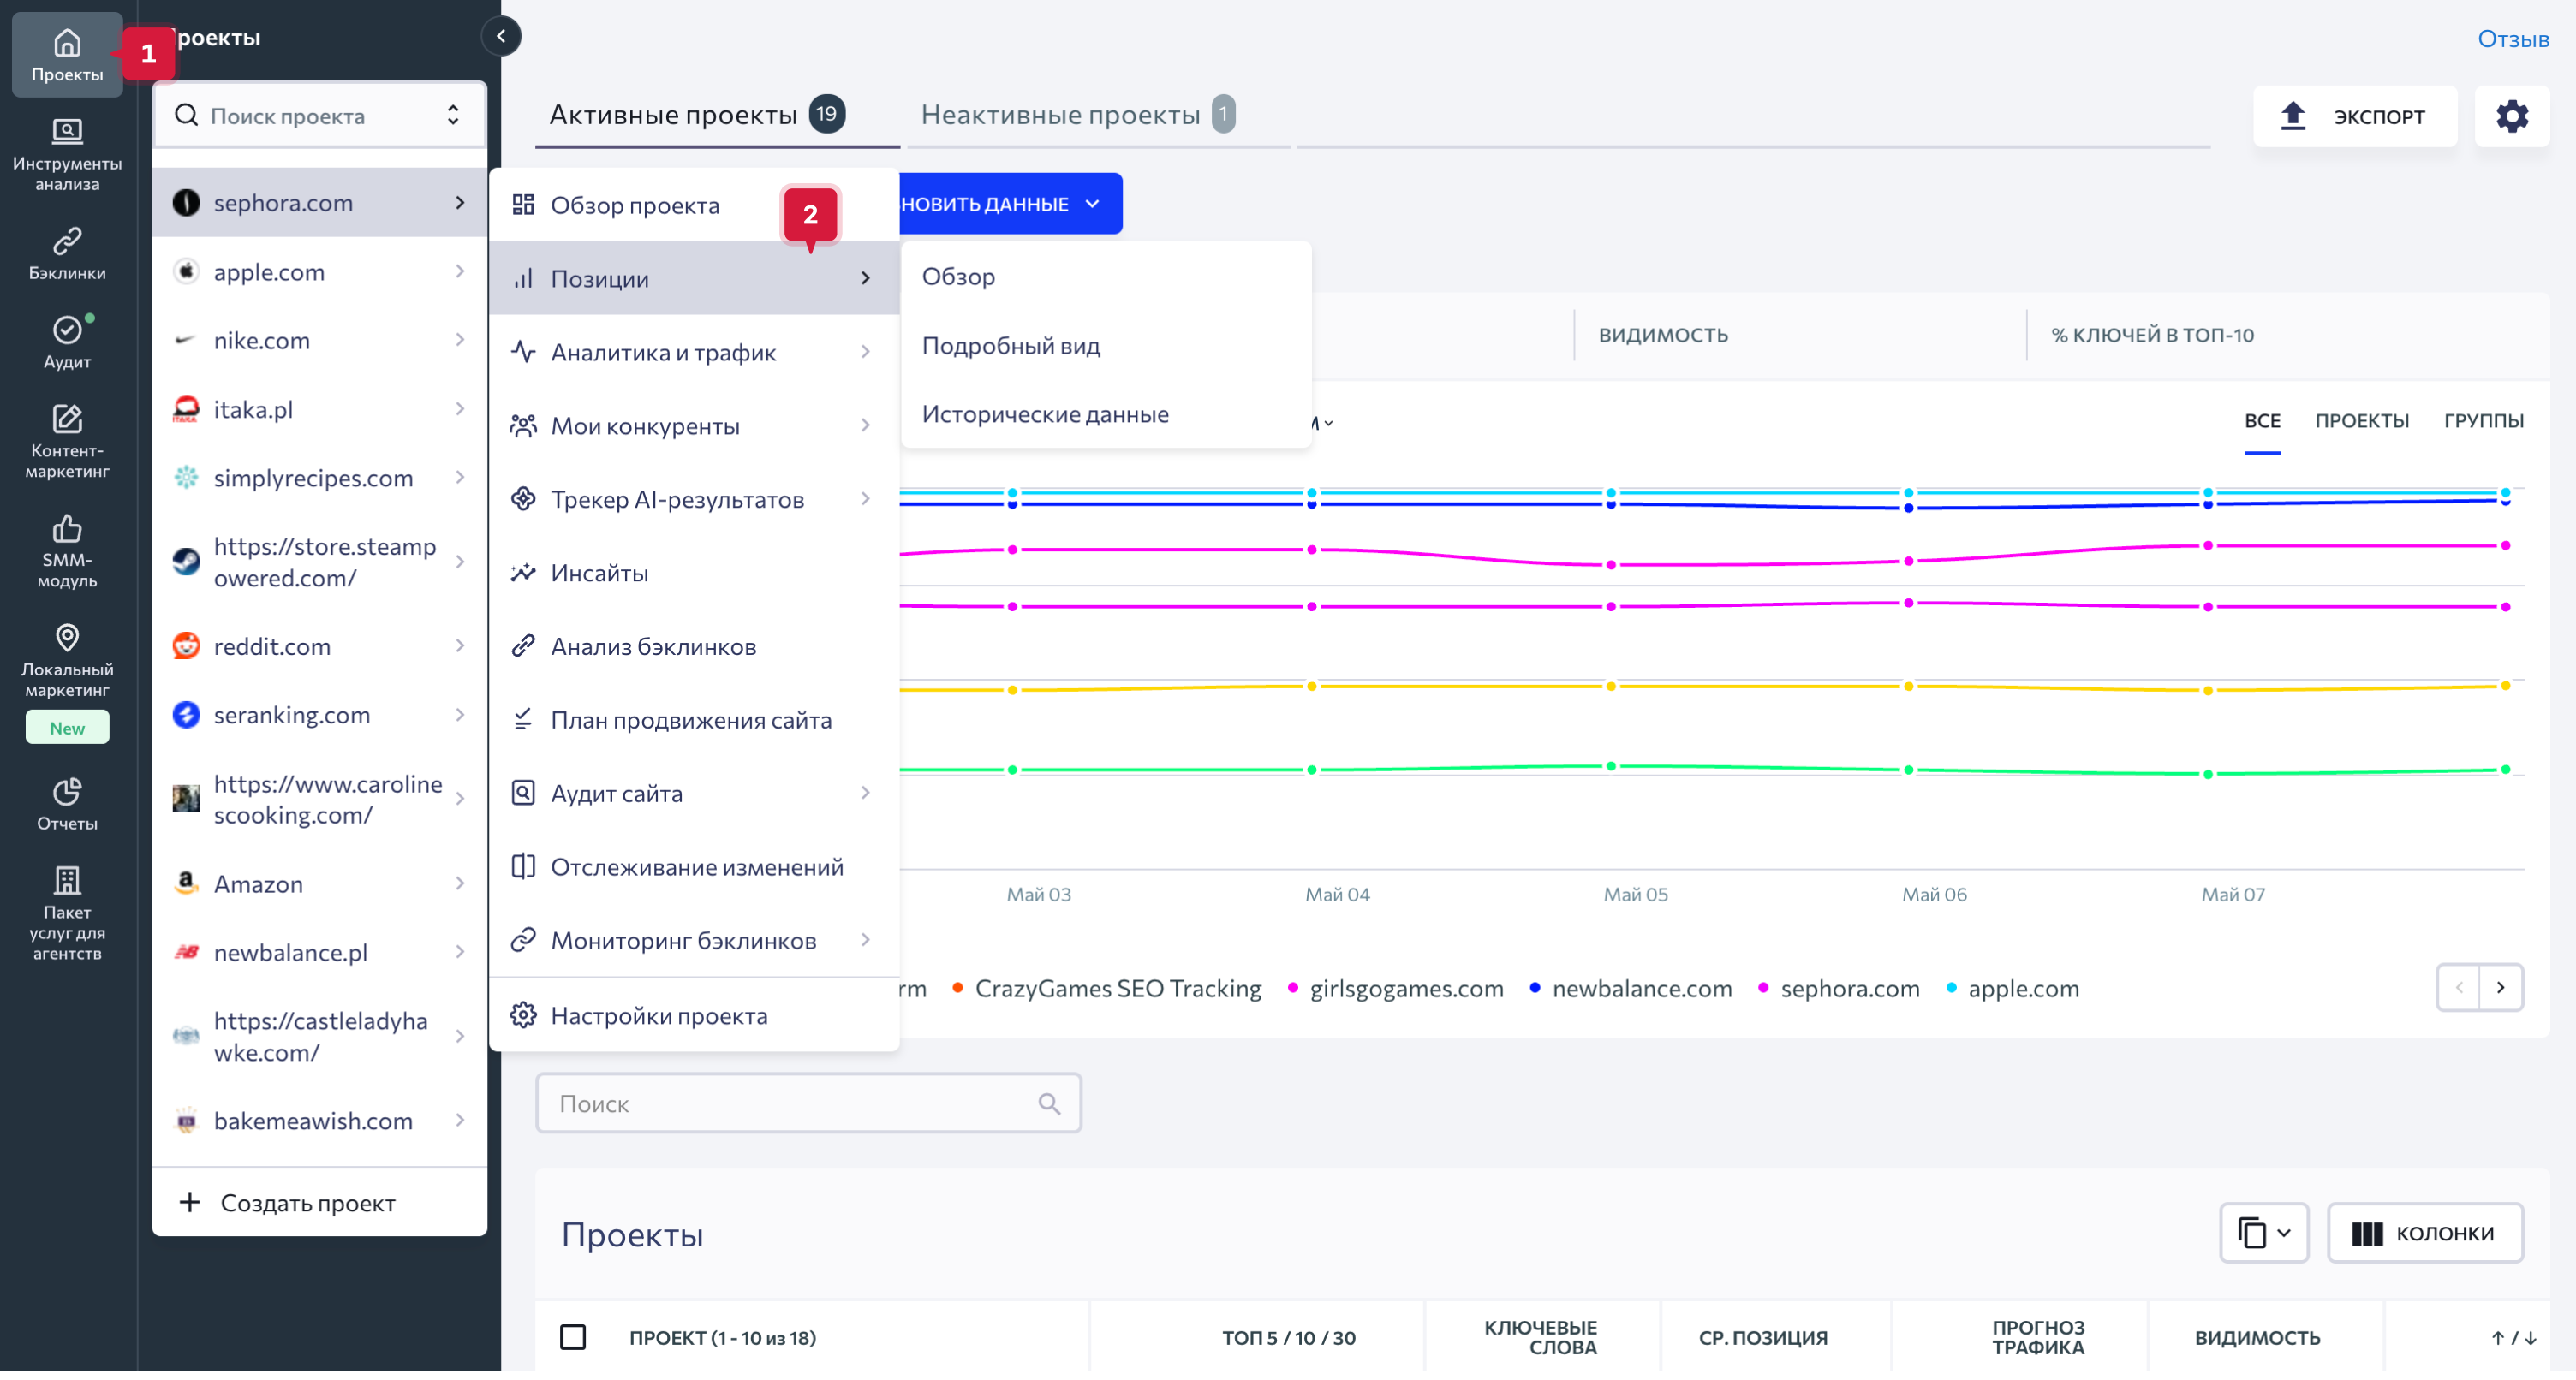2576x1380 pixels.
Task: Expand the itaka.pl project submenu
Action: (x=460, y=408)
